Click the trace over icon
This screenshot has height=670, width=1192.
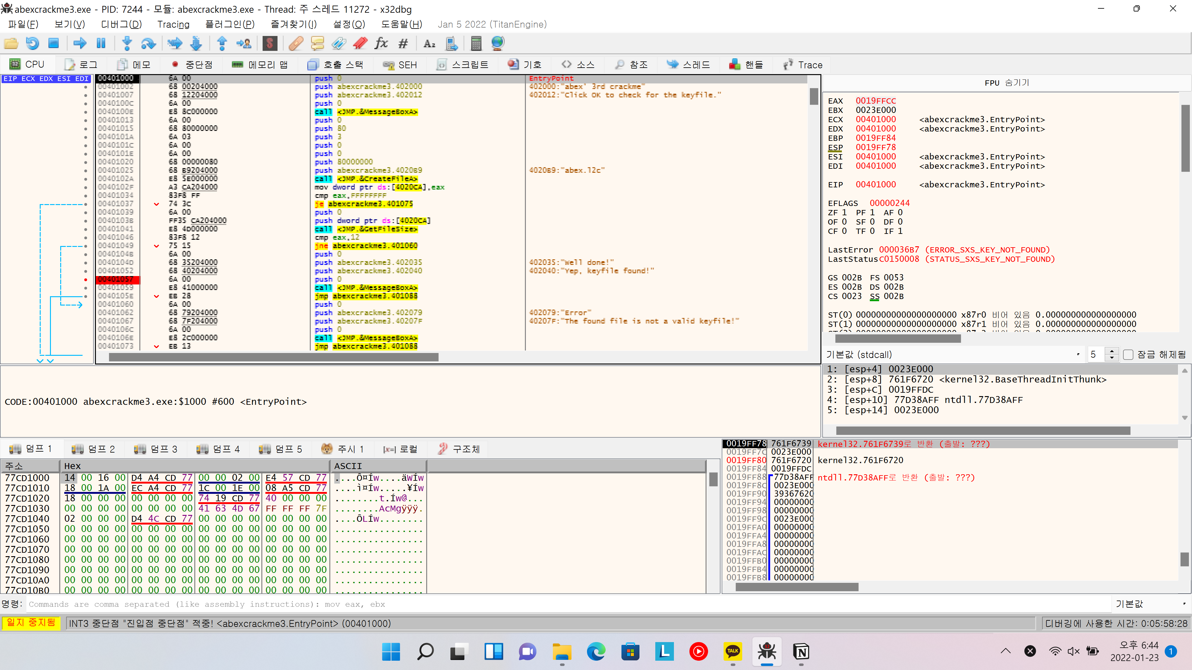[x=196, y=43]
